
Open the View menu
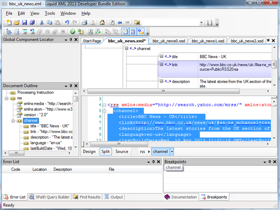(35, 13)
